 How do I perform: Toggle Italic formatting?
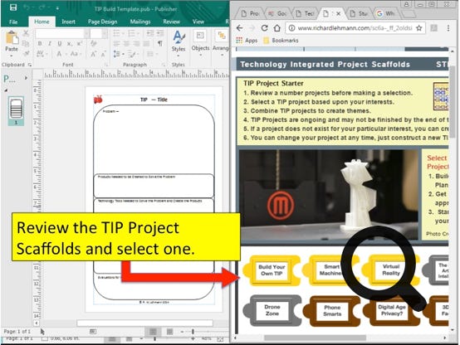point(50,44)
